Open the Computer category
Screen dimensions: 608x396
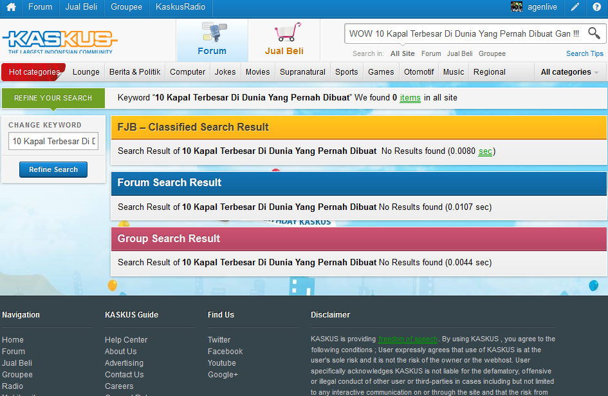pyautogui.click(x=188, y=72)
